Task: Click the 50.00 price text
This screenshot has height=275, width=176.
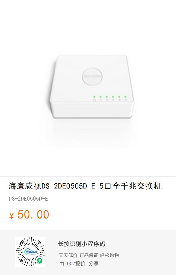Action: tap(33, 214)
